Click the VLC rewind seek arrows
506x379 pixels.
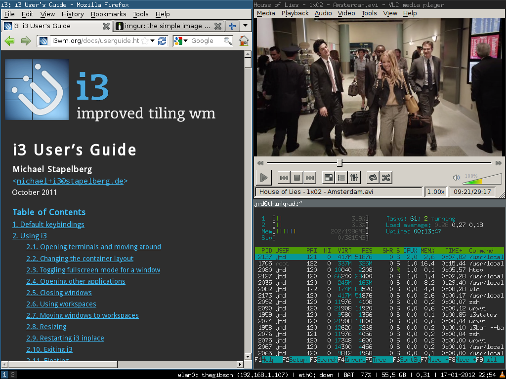260,163
